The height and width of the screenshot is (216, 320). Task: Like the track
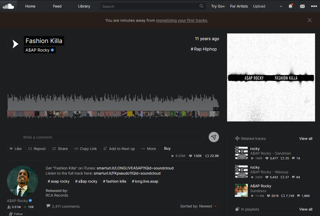(16, 149)
